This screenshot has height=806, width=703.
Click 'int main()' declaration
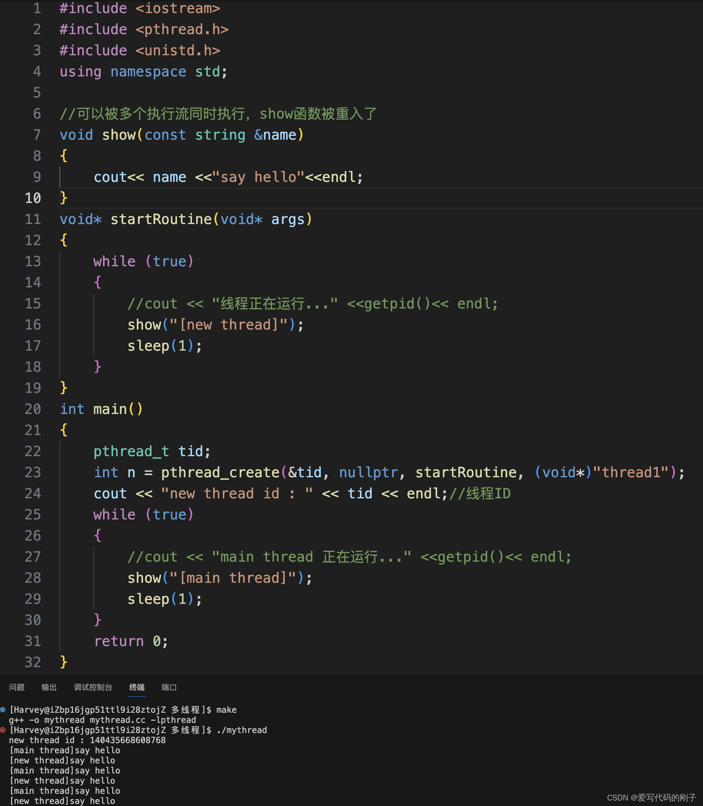tap(101, 409)
